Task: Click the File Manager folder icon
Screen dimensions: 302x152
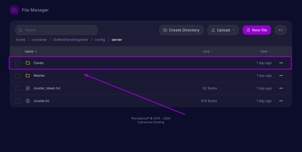Action: 14,10
